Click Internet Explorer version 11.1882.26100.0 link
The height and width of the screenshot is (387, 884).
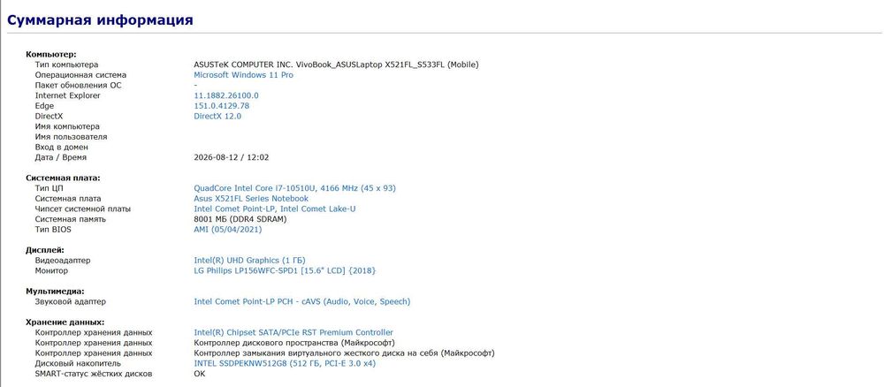226,95
